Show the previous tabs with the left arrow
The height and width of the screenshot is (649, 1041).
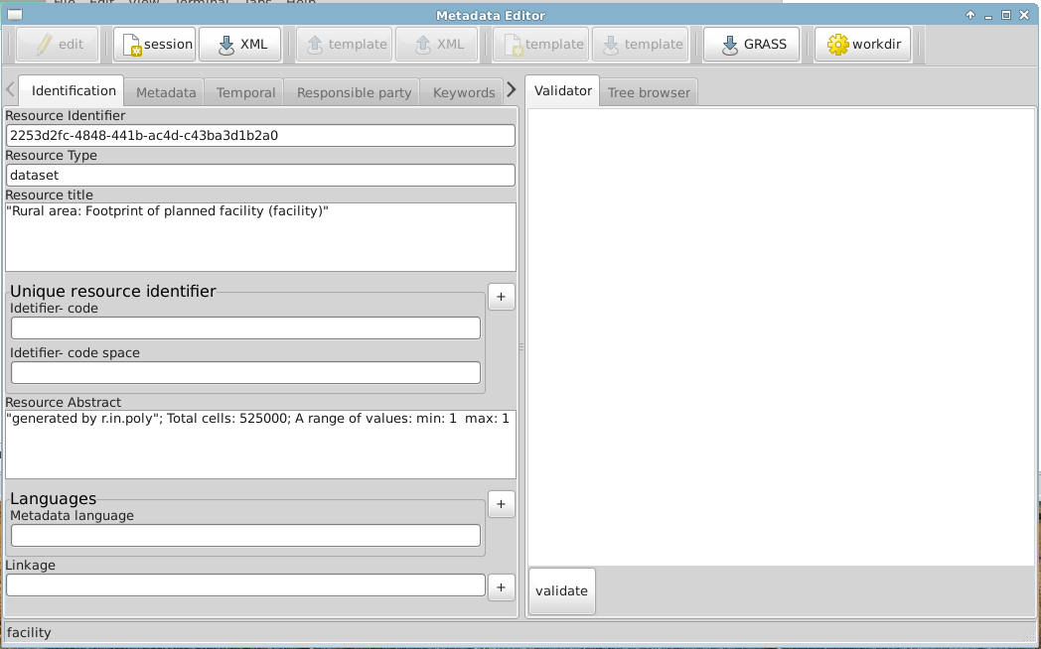click(x=10, y=89)
